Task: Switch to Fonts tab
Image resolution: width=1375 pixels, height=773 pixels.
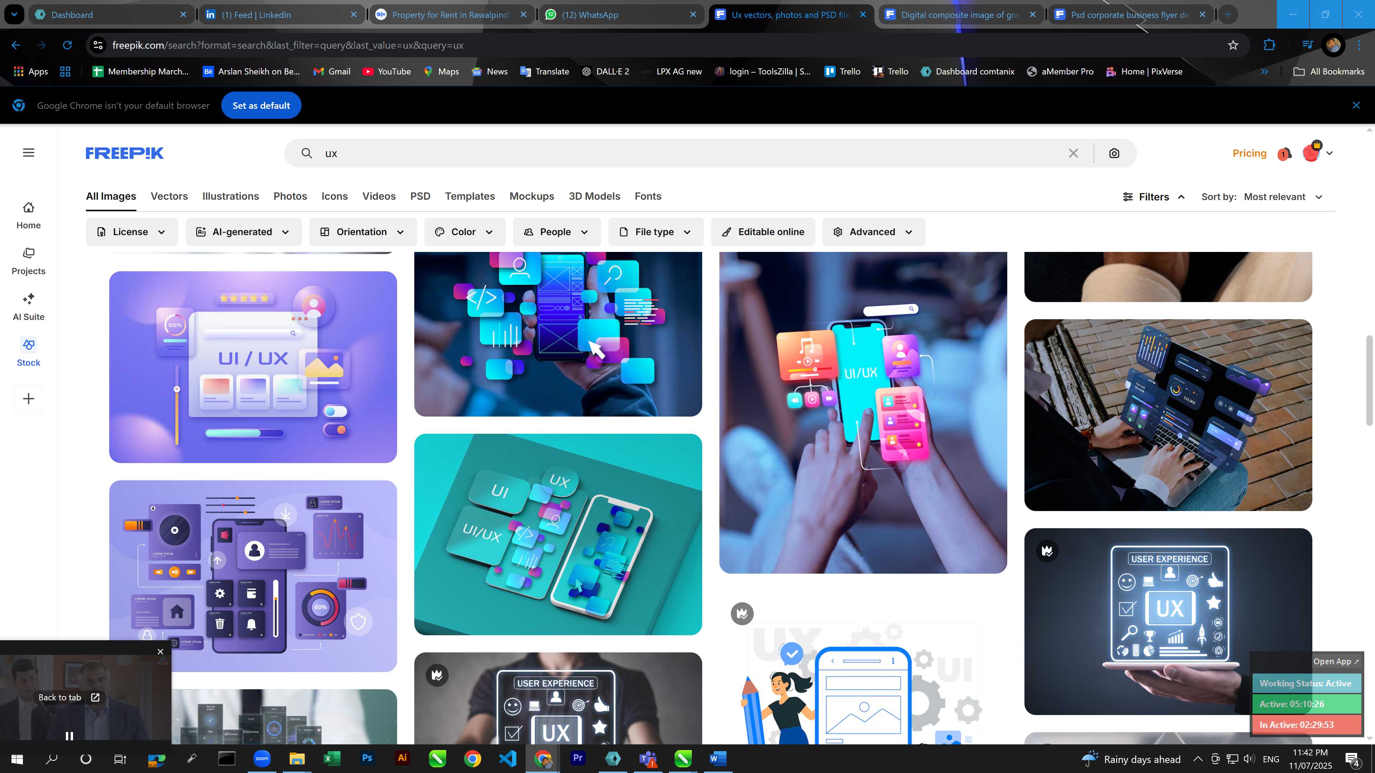Action: [648, 196]
